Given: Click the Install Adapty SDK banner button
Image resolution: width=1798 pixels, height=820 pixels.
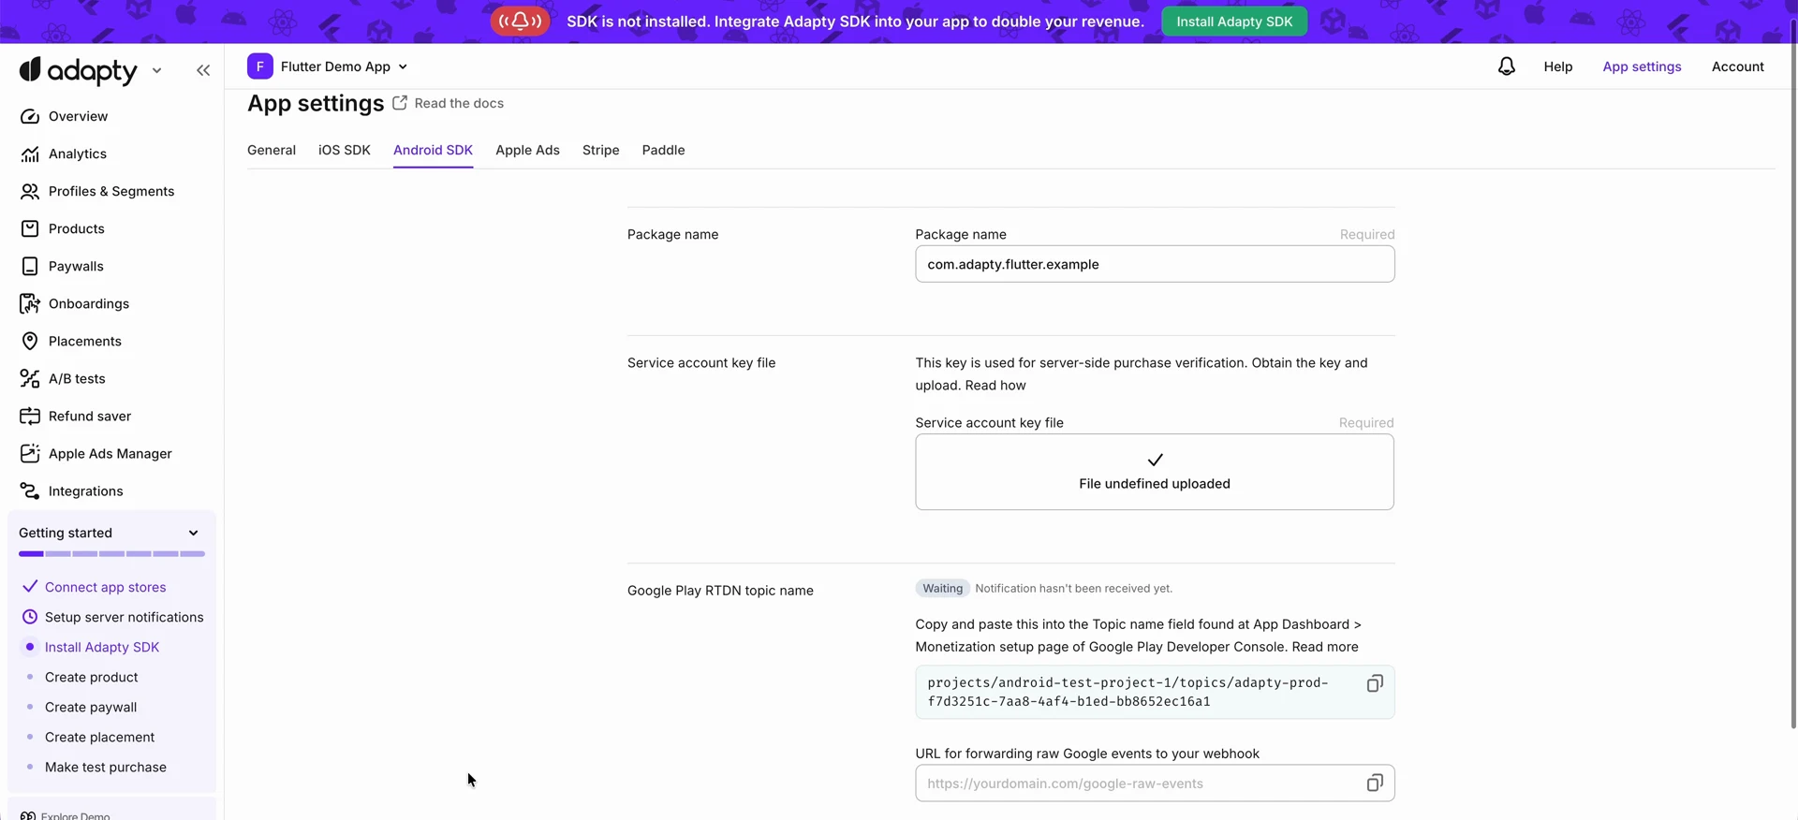Looking at the screenshot, I should pos(1234,21).
